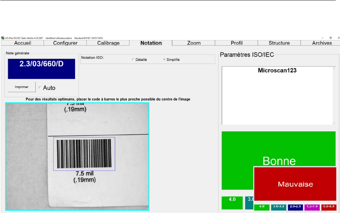
Task: Click the Paramètres ISO/IEC heading
Action: point(247,54)
